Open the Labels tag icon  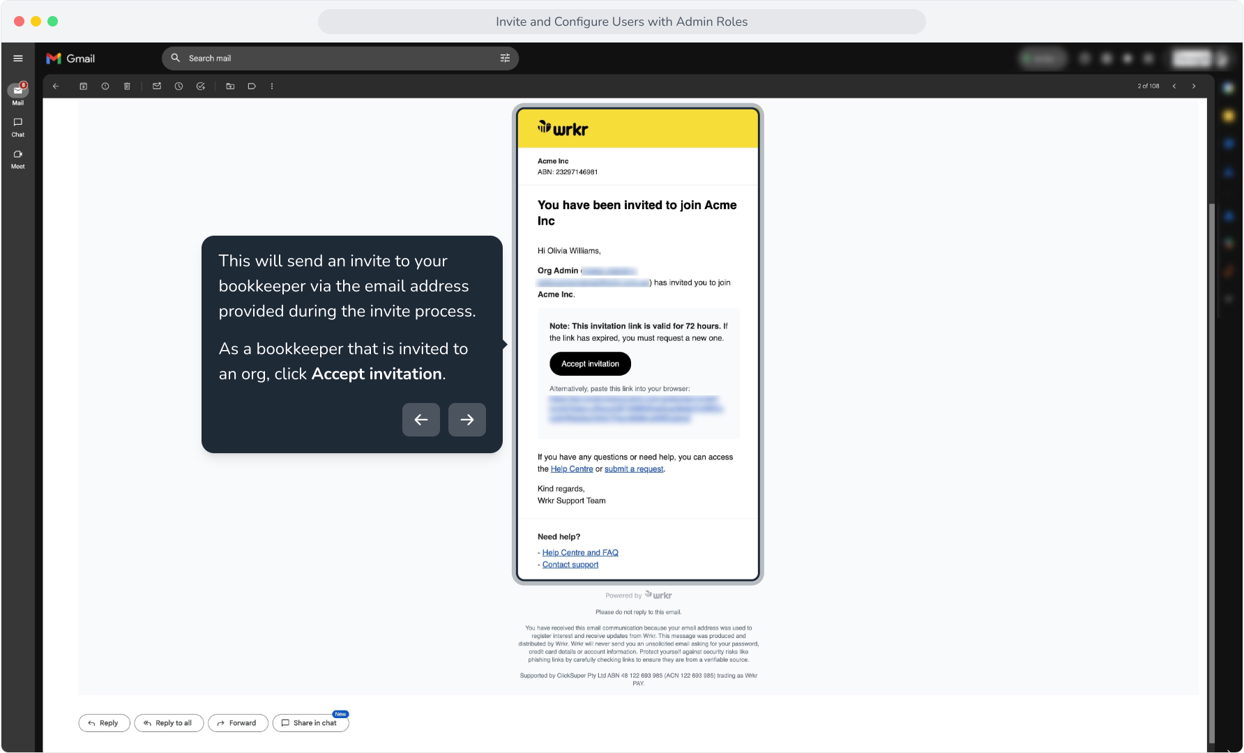click(252, 86)
